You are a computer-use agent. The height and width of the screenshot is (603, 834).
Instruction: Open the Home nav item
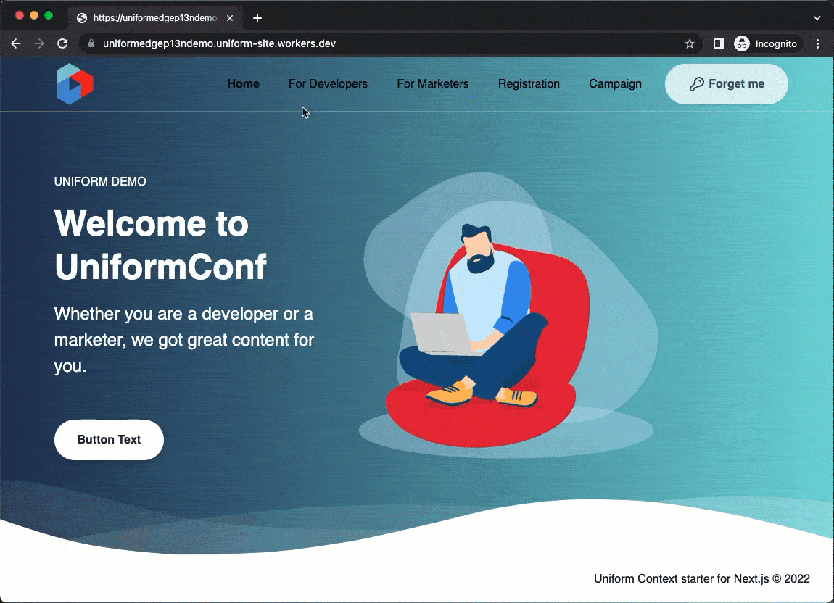click(x=243, y=84)
